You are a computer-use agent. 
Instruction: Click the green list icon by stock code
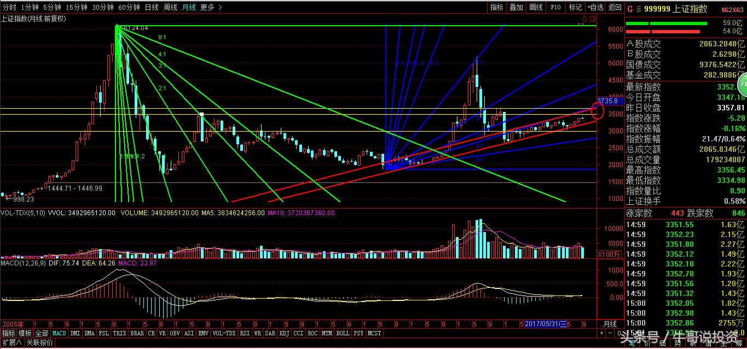coord(638,9)
